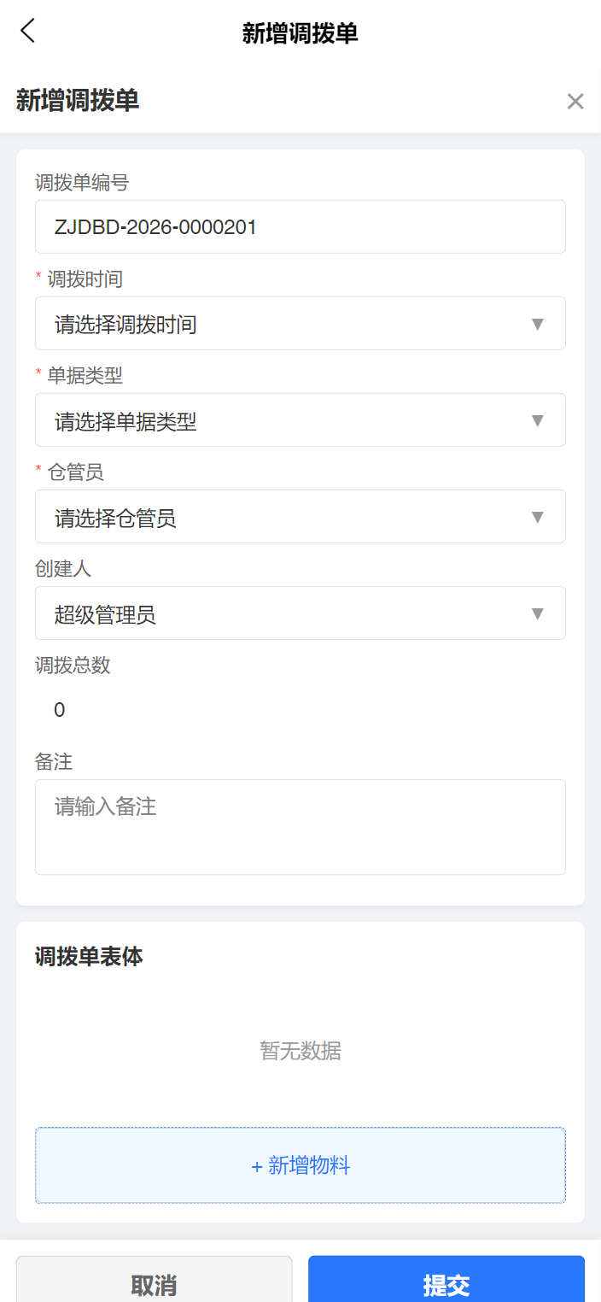Click the 调拨总数 value 0
Viewport: 601px width, 1302px height.
point(60,710)
